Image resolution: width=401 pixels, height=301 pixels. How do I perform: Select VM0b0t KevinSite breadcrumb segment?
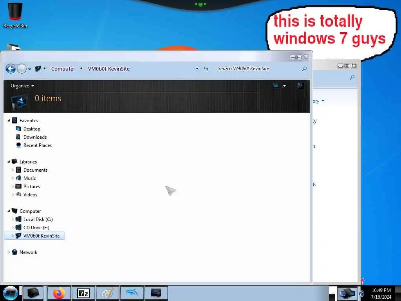[x=109, y=69]
